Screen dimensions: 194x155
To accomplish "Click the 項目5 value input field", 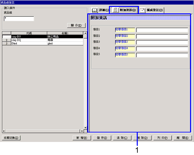I will pos(162,55).
